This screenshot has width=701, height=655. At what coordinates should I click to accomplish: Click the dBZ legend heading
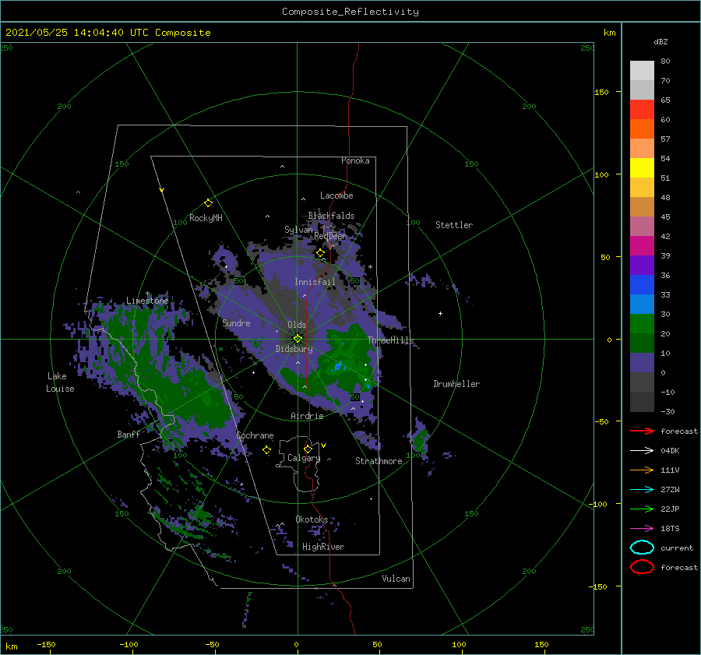(660, 41)
